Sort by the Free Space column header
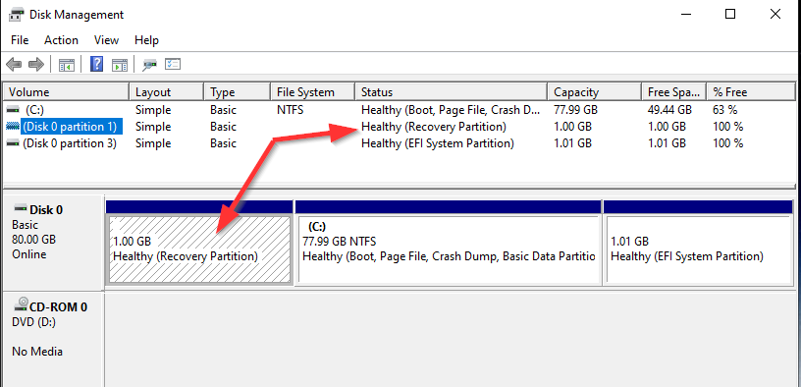801x387 pixels. [x=673, y=92]
